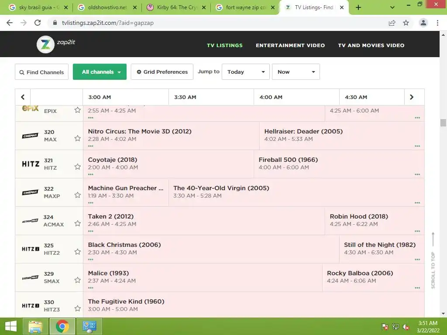Click the Cinemax logo for channel 322 MAXP
The image size is (447, 335).
tap(30, 192)
